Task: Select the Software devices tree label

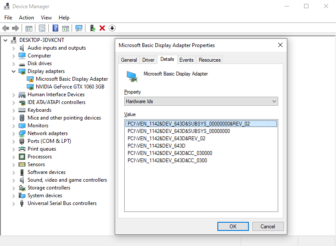Action: coord(47,172)
